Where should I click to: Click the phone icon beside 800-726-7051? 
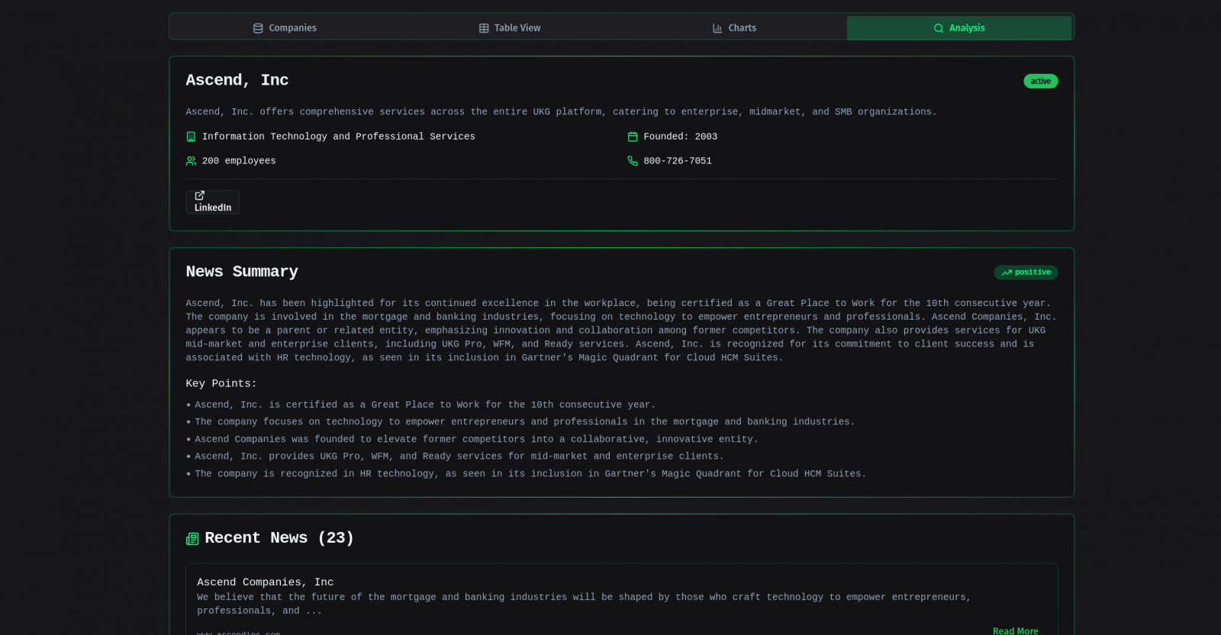(633, 161)
